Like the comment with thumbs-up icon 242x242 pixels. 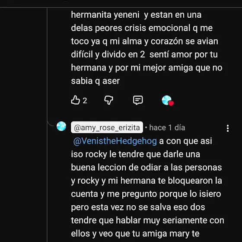click(75, 100)
